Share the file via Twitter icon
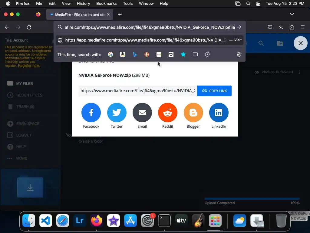 tap(117, 113)
